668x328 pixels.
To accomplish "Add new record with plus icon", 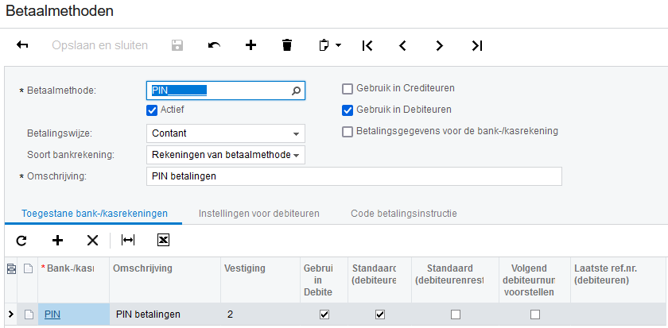I will point(250,45).
